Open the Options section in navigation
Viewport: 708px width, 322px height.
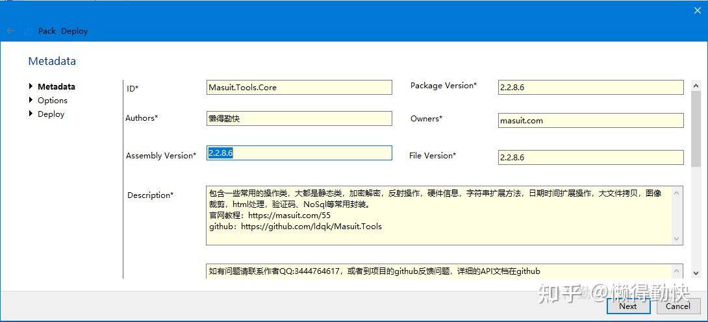tap(53, 100)
